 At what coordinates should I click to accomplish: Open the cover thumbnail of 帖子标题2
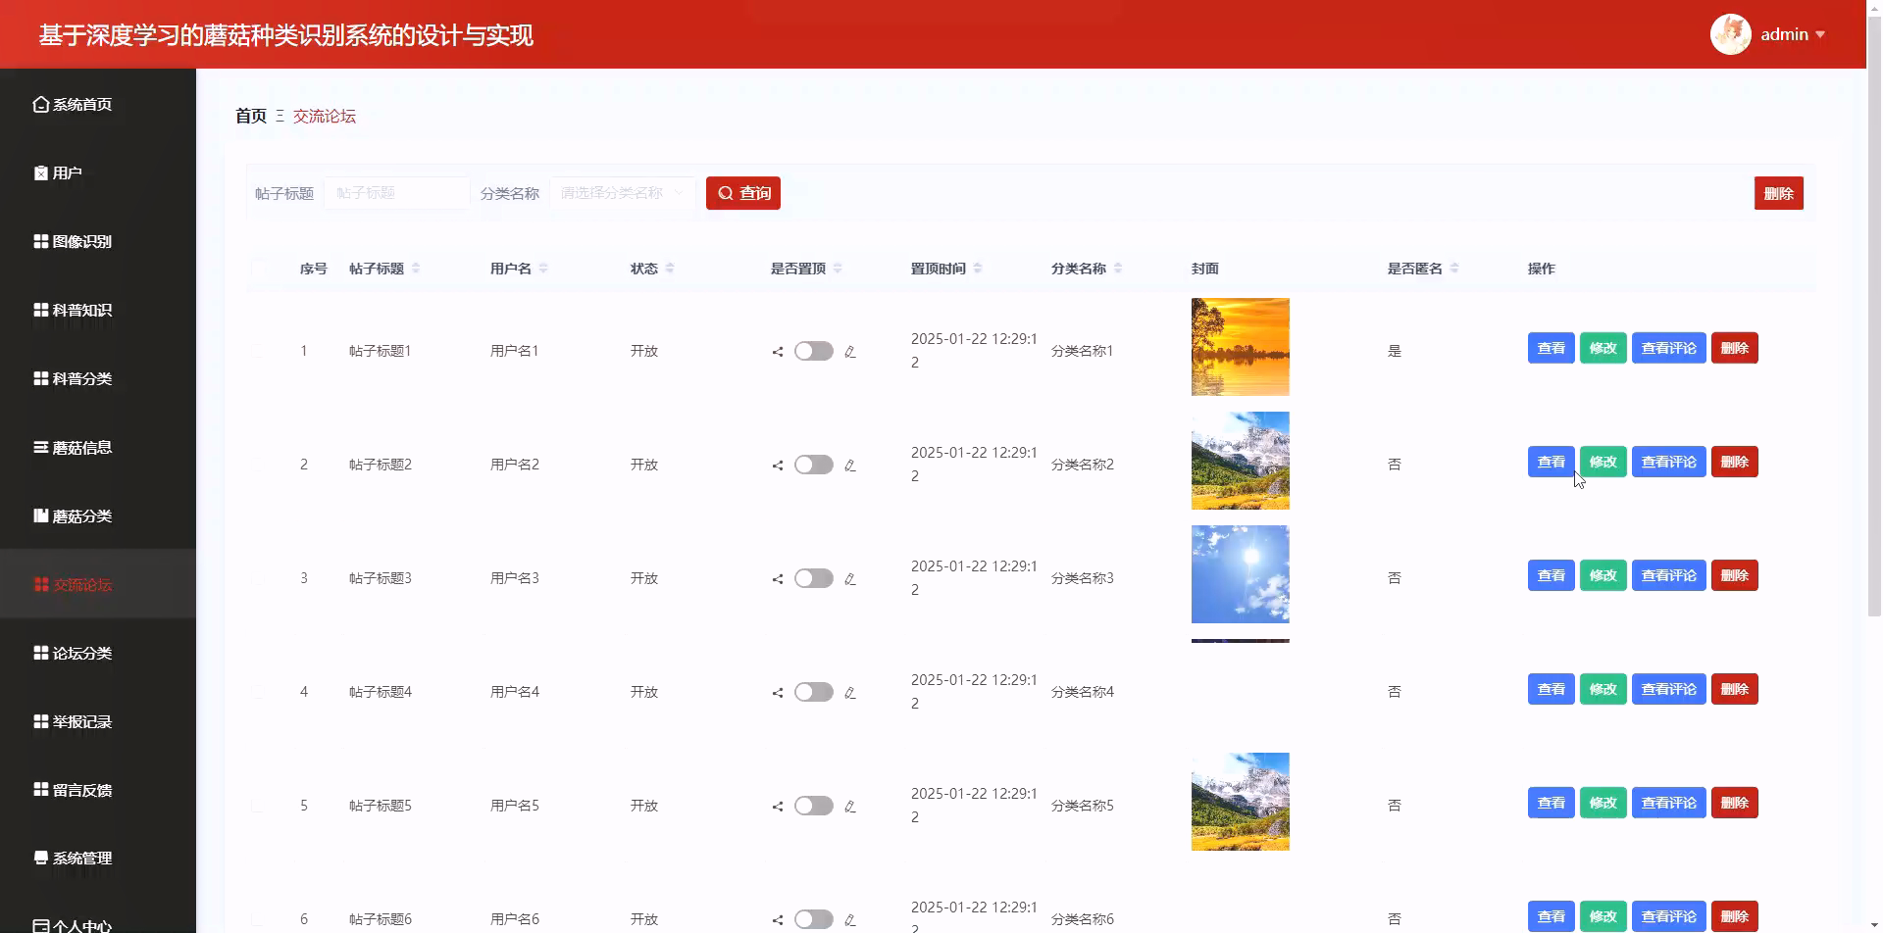[1240, 461]
